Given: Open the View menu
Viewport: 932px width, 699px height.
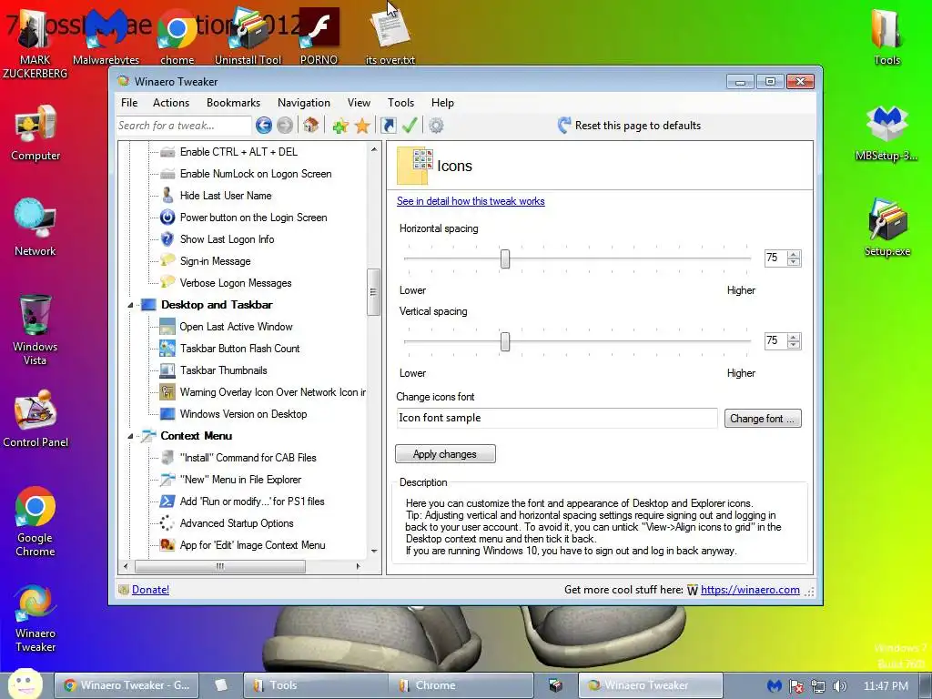Looking at the screenshot, I should 359,103.
